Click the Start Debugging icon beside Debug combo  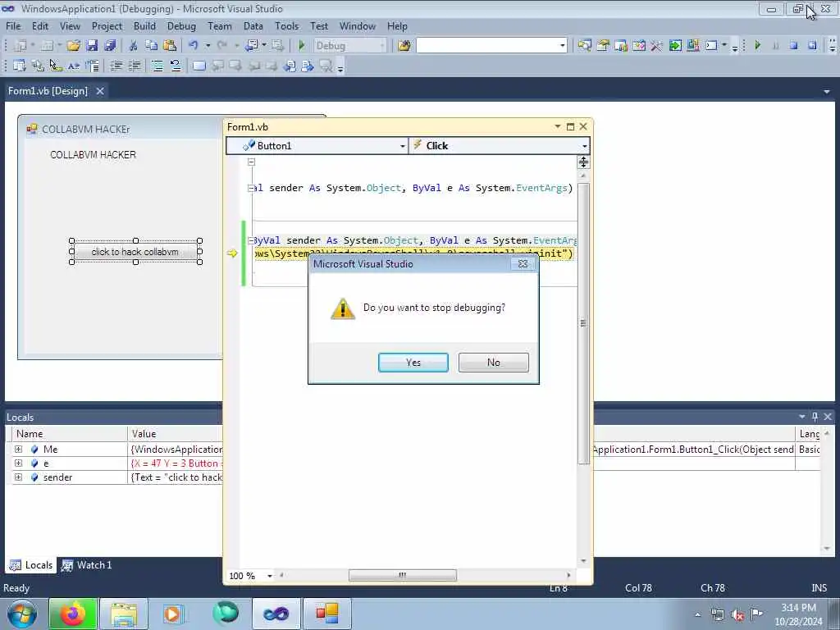(x=302, y=46)
